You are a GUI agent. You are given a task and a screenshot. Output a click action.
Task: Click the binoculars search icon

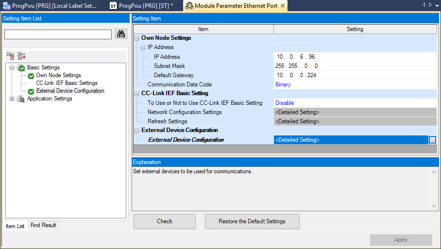120,34
